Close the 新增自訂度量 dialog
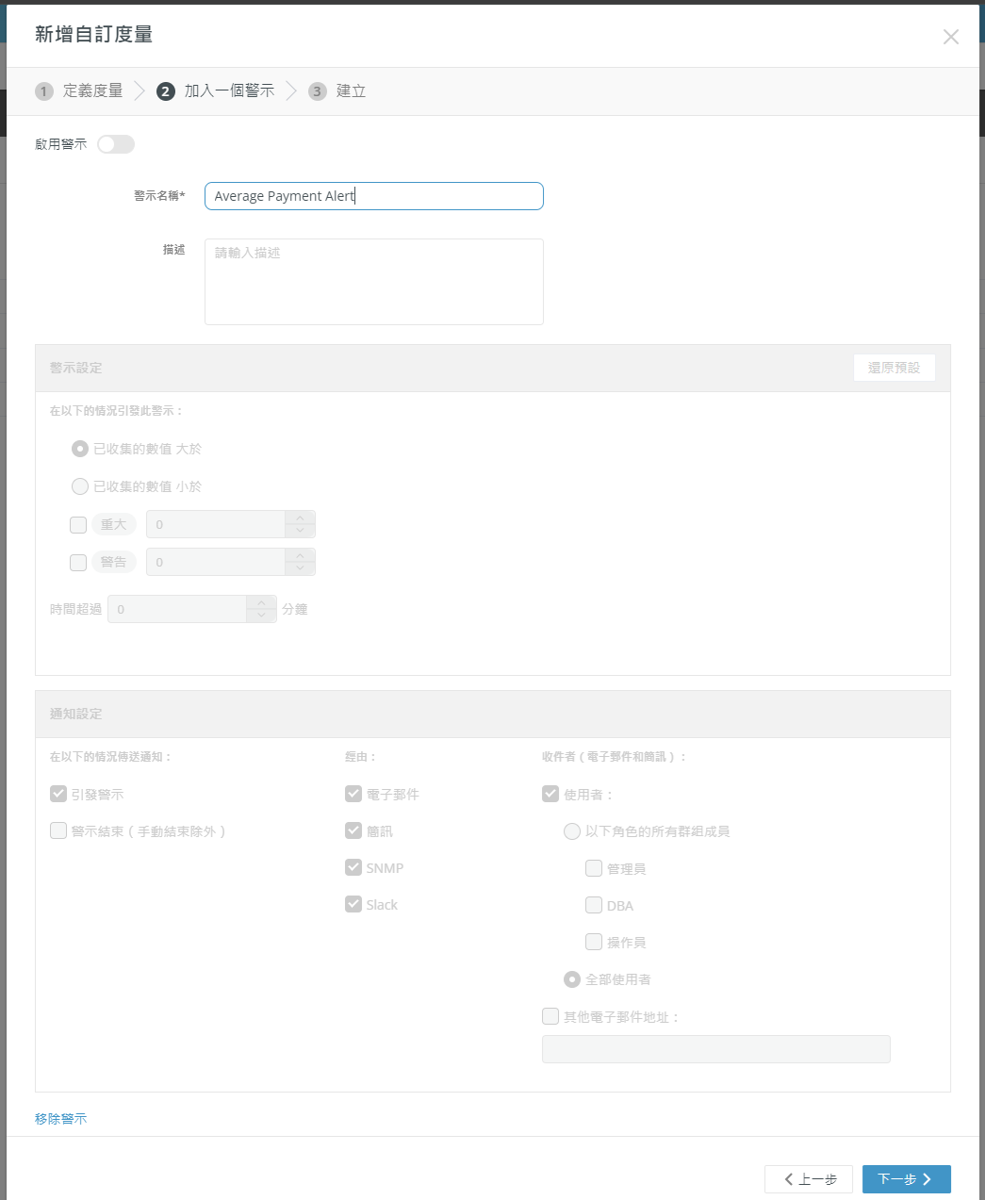The height and width of the screenshot is (1200, 985). (x=950, y=37)
